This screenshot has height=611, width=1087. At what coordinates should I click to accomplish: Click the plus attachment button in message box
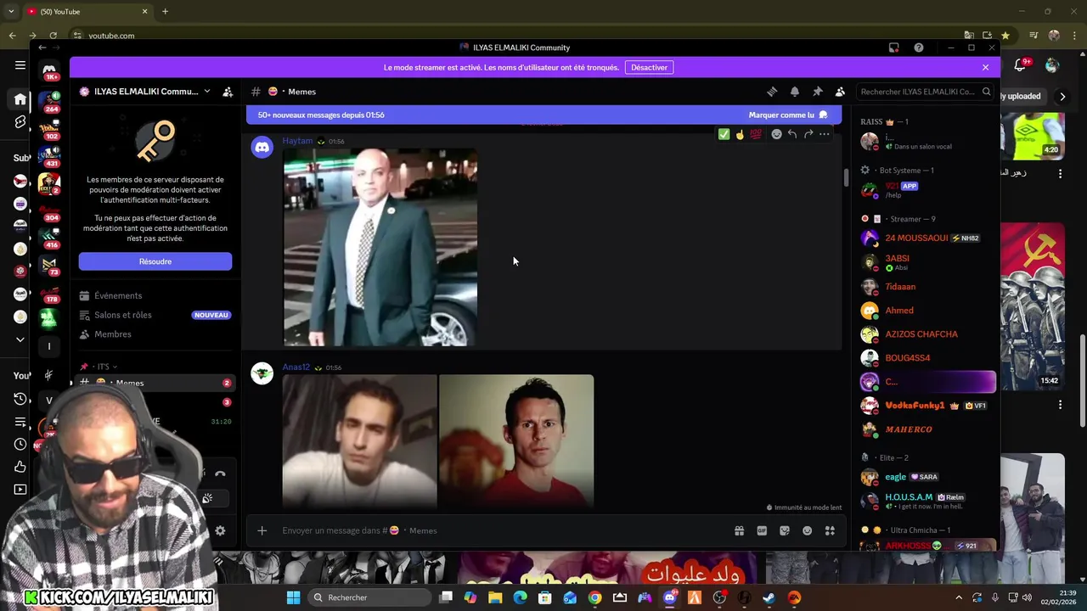click(262, 530)
